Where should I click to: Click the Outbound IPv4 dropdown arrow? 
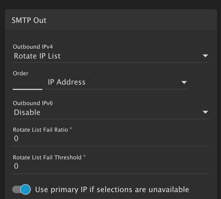[205, 56]
